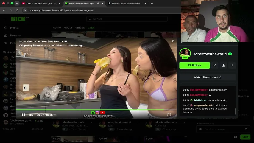Open a new browser tab

[x=152, y=3]
